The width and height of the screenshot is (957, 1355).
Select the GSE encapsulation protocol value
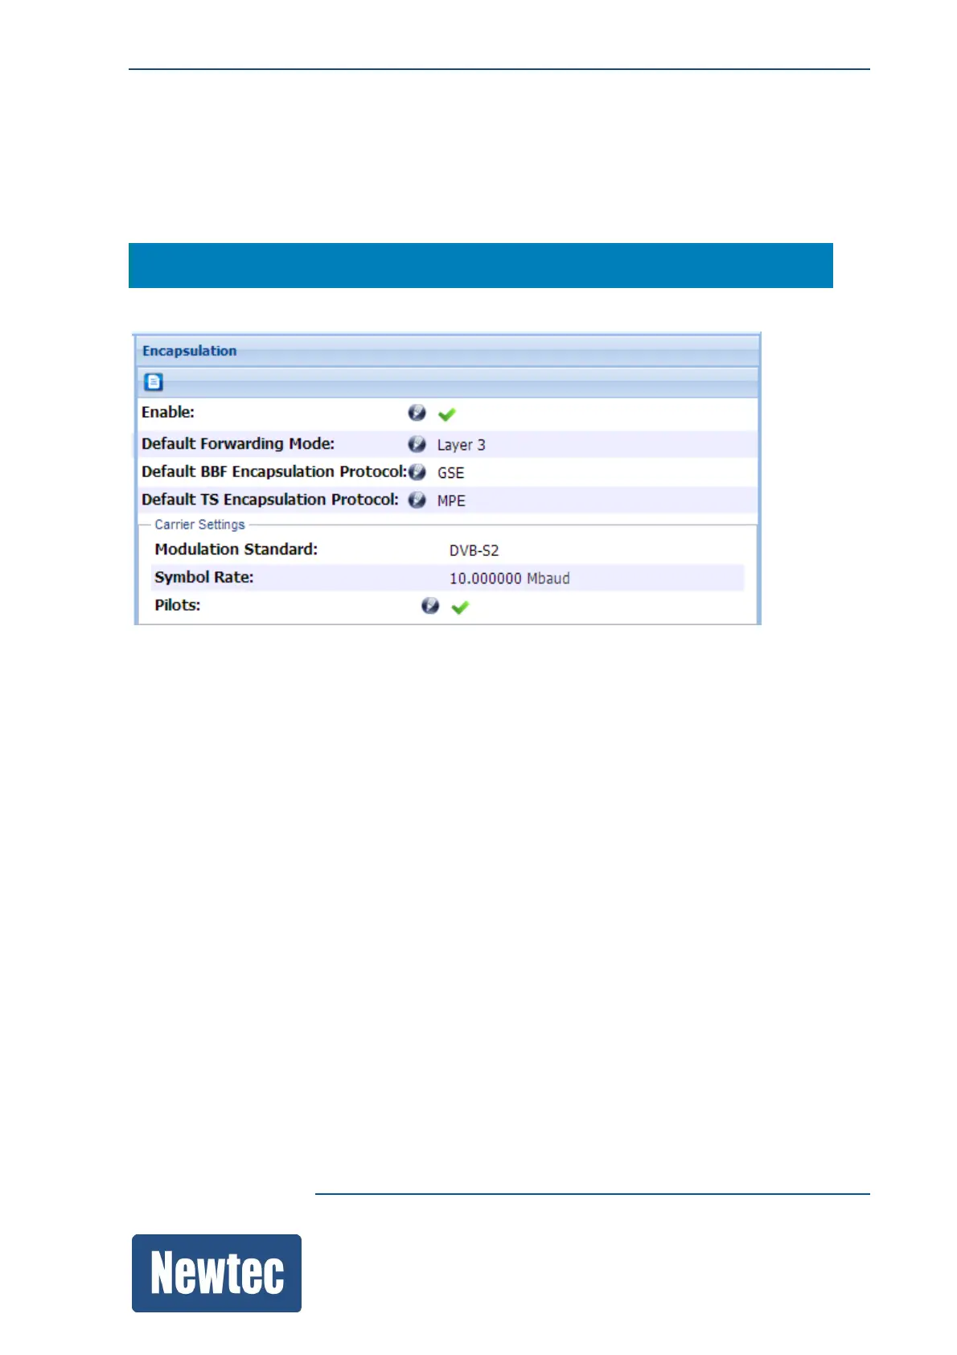click(450, 473)
